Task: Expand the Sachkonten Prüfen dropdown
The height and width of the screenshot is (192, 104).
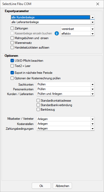Action: [92, 84]
